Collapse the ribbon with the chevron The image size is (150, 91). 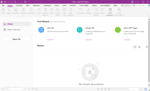(x=148, y=16)
